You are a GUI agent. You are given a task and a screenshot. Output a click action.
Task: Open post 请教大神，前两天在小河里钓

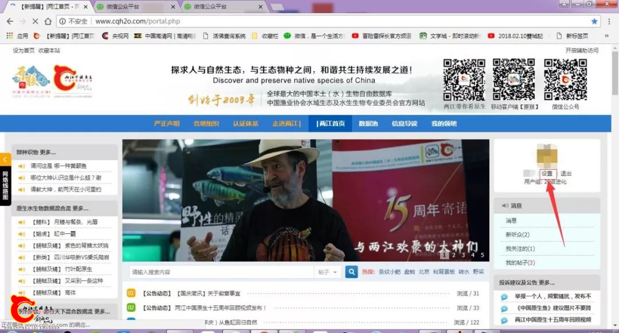coord(66,190)
